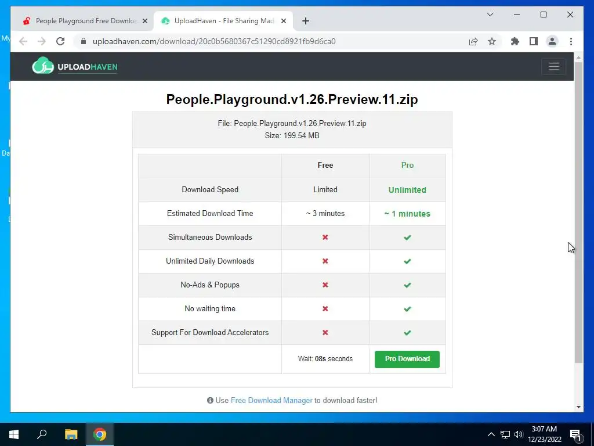Open the volume speaker icon
Screen dimensions: 594x446
click(519, 434)
